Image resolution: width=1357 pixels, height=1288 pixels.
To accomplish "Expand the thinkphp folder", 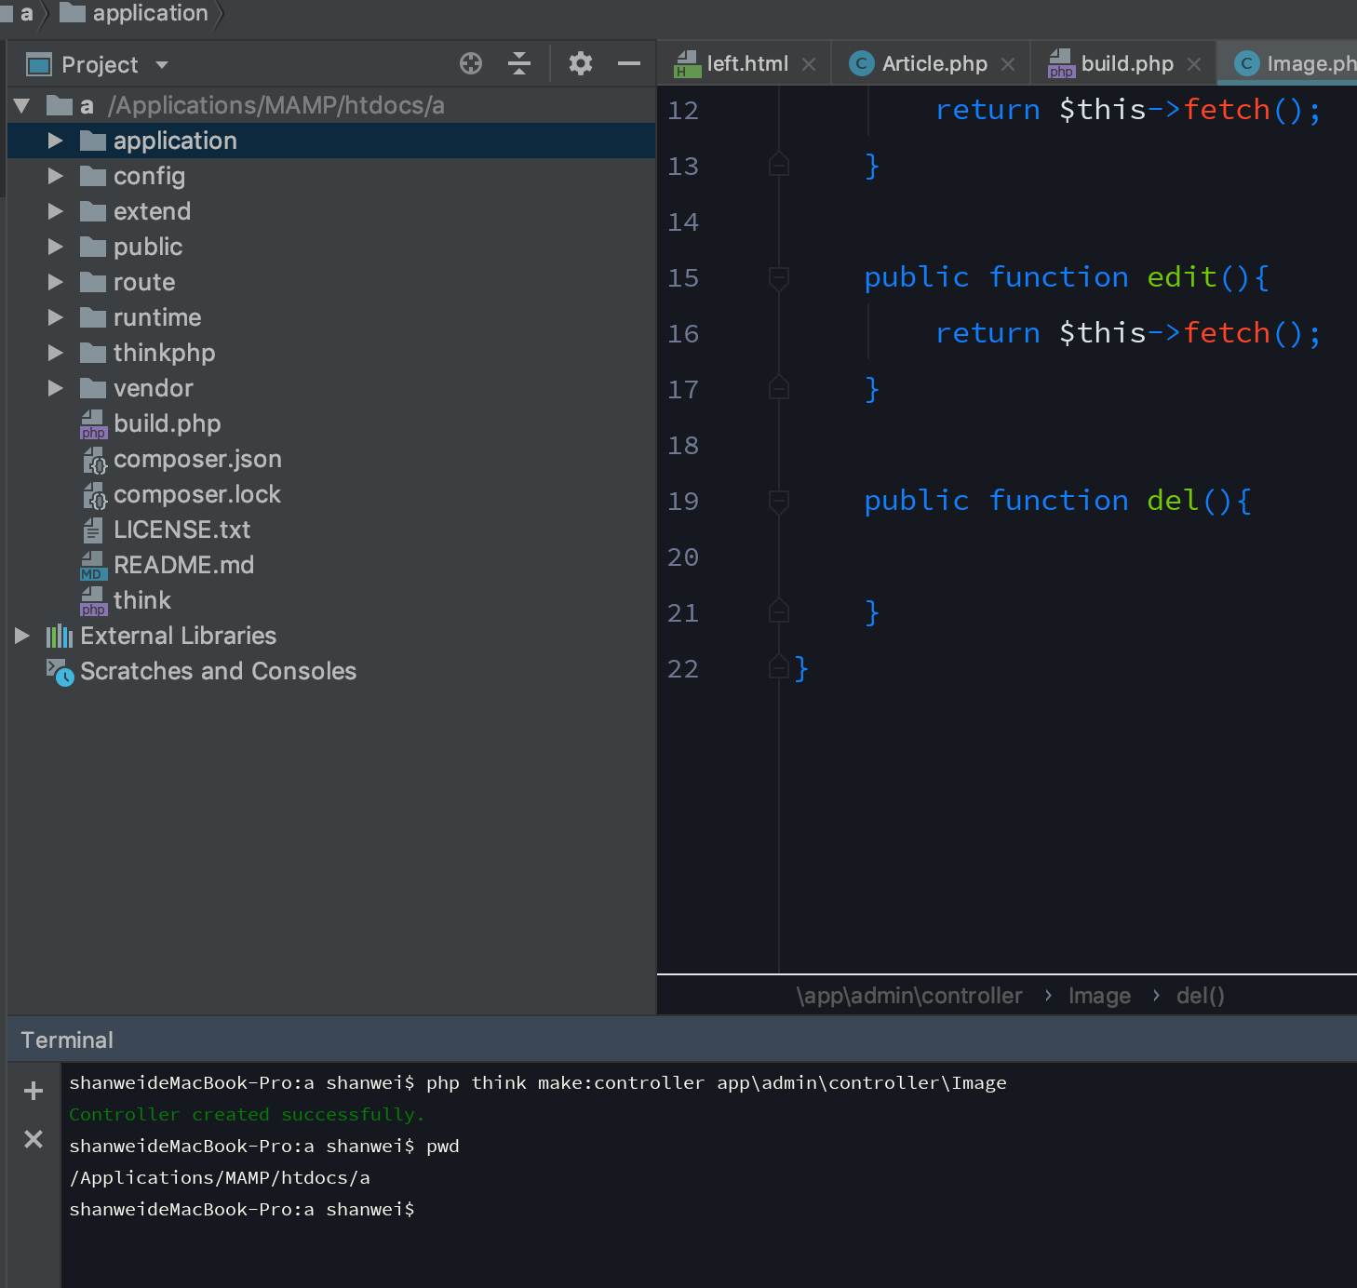I will click(56, 353).
